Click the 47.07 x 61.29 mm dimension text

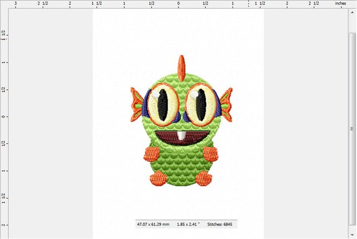tap(153, 224)
